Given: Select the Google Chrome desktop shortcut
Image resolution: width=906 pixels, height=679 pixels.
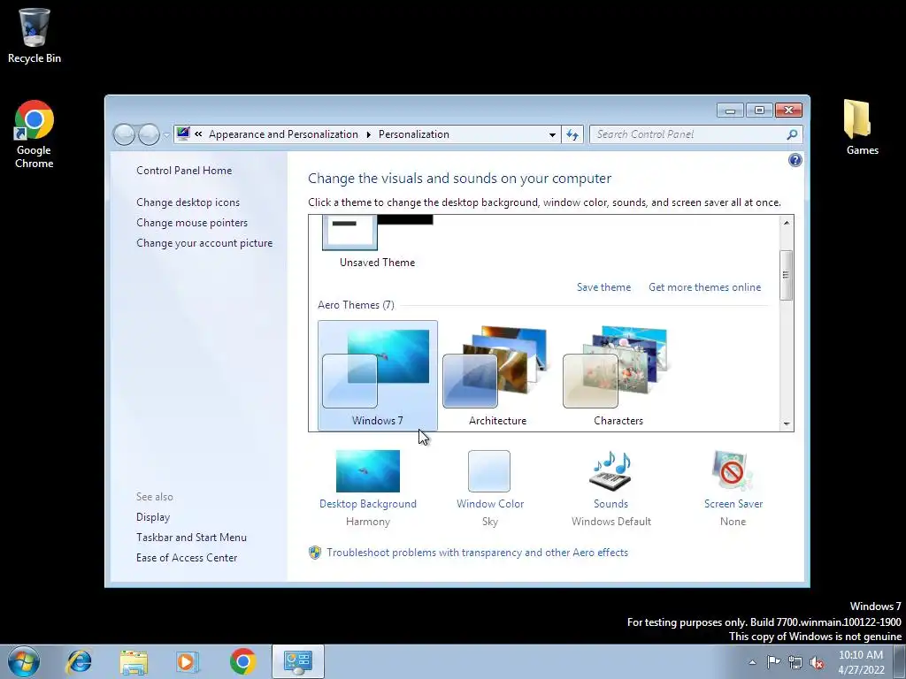Looking at the screenshot, I should pyautogui.click(x=35, y=134).
